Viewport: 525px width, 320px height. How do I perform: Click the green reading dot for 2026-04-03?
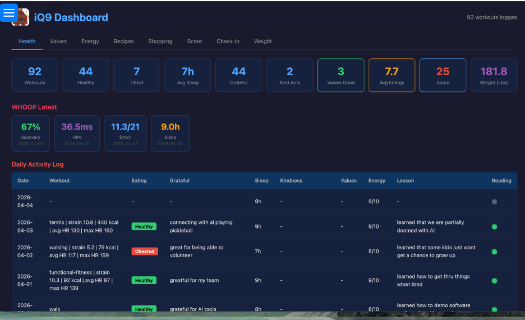[494, 227]
